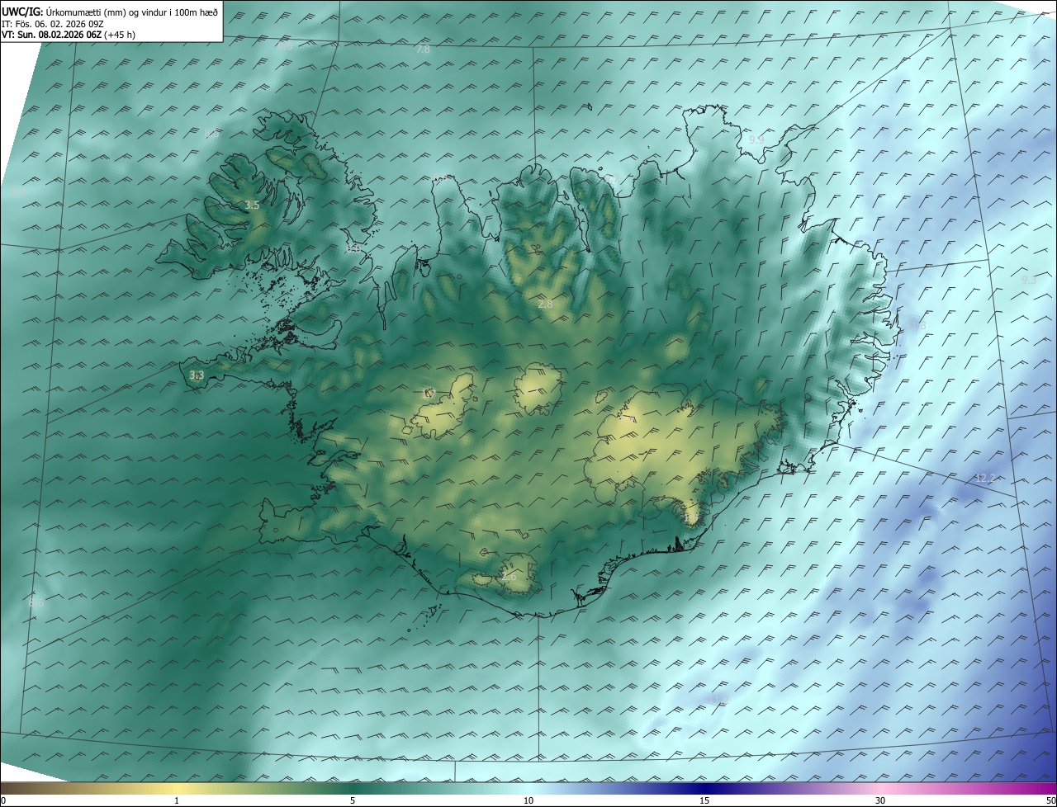The height and width of the screenshot is (807, 1057).
Task: Click the 2.8 value label on the map
Action: [545, 304]
